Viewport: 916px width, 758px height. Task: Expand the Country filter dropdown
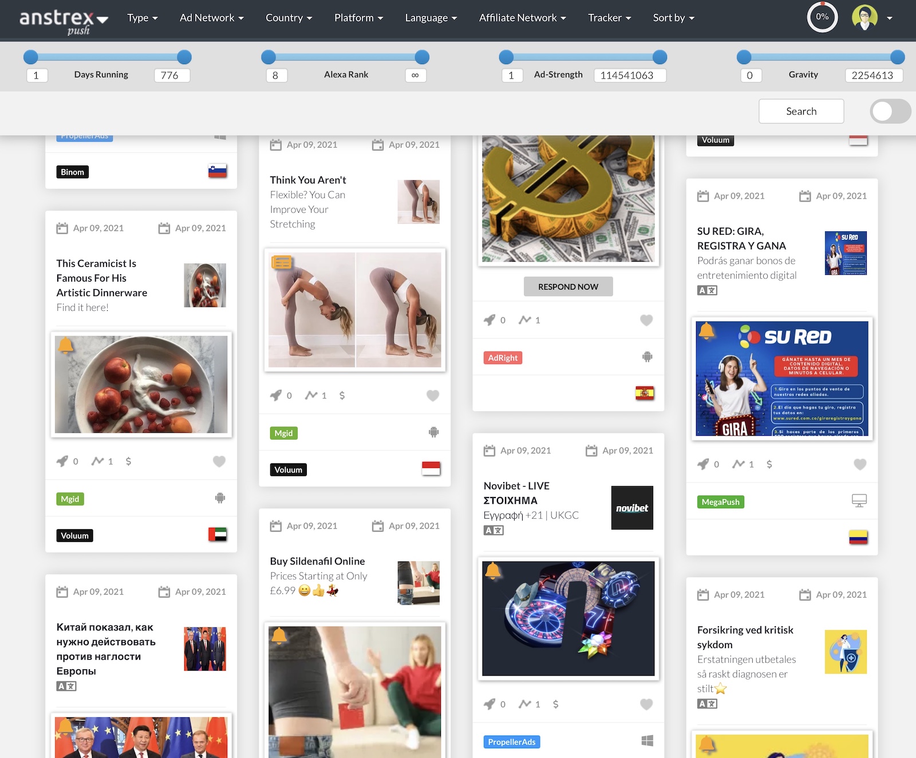pyautogui.click(x=289, y=18)
